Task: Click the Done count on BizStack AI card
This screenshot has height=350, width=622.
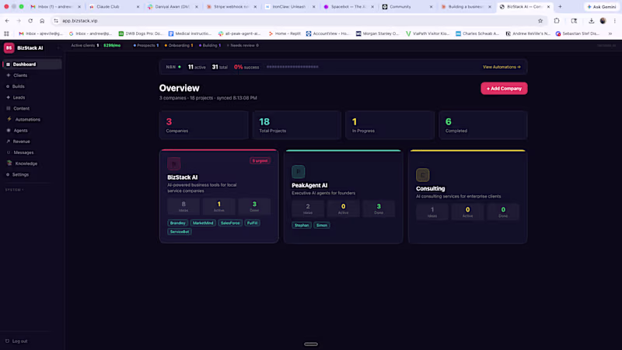Action: 254,206
